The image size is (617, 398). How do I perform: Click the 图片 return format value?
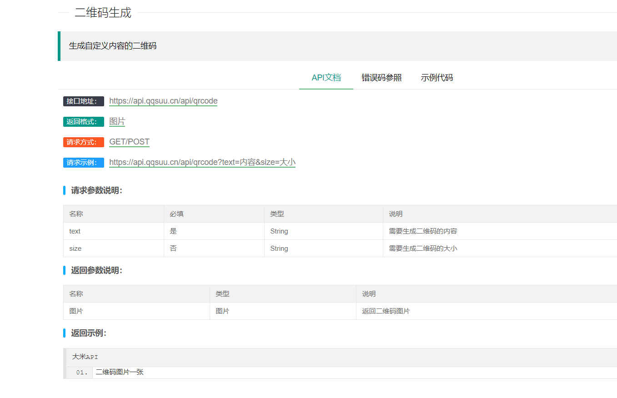(x=117, y=121)
